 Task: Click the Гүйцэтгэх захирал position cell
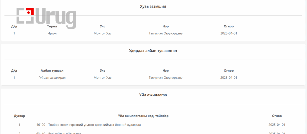click(52, 78)
